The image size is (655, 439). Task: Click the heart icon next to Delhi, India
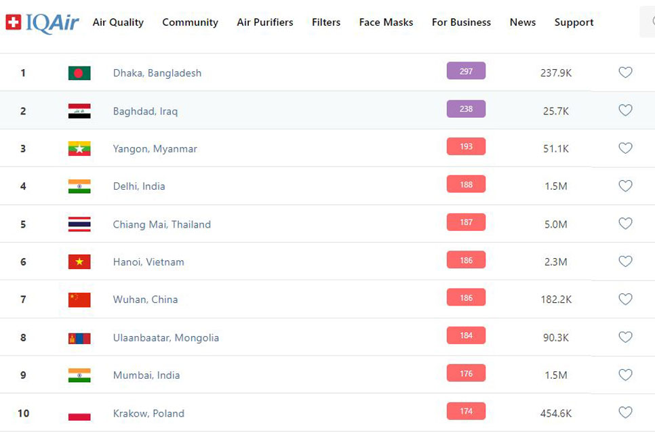coord(625,186)
